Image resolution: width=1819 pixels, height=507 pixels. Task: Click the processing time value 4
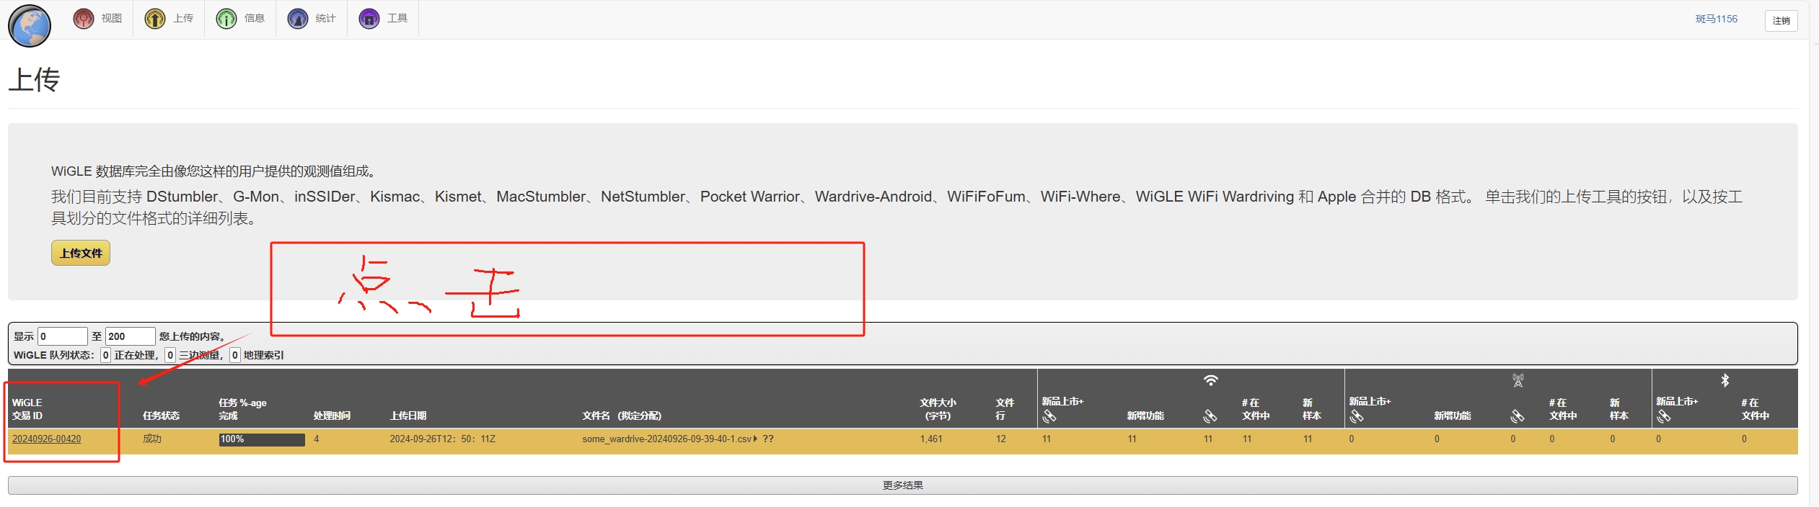[x=317, y=439]
